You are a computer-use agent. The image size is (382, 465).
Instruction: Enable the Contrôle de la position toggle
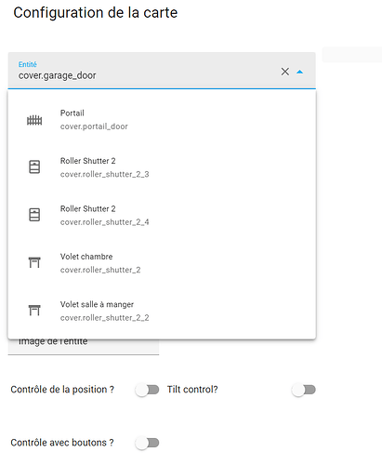(x=147, y=390)
